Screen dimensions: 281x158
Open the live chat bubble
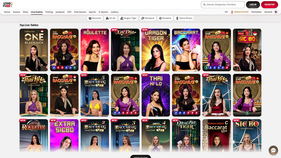coord(273,150)
